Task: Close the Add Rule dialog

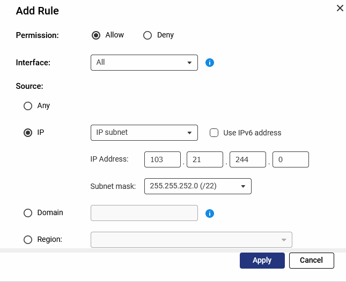Action: click(x=339, y=8)
